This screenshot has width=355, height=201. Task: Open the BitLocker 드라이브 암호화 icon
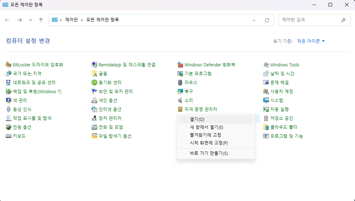[8, 65]
